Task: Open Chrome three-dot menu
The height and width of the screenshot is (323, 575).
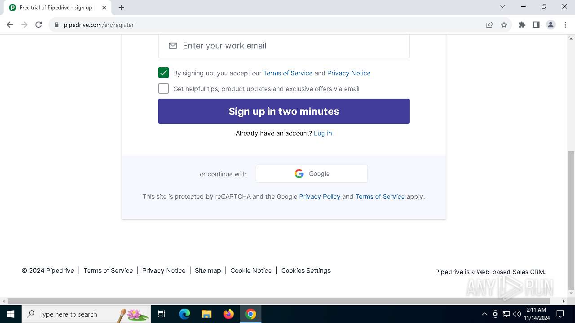Action: click(x=565, y=25)
